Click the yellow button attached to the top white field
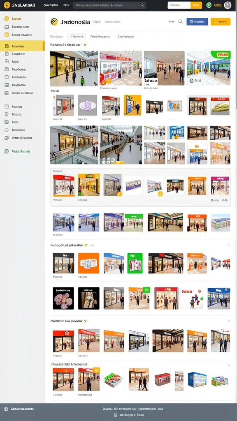This screenshot has height=421, width=237. pyautogui.click(x=196, y=5)
